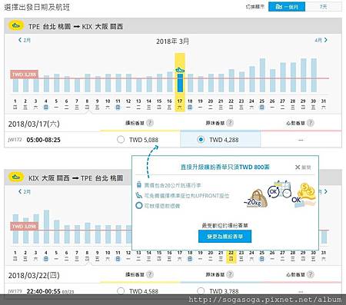Open help for third fare type, outbound

310,123
